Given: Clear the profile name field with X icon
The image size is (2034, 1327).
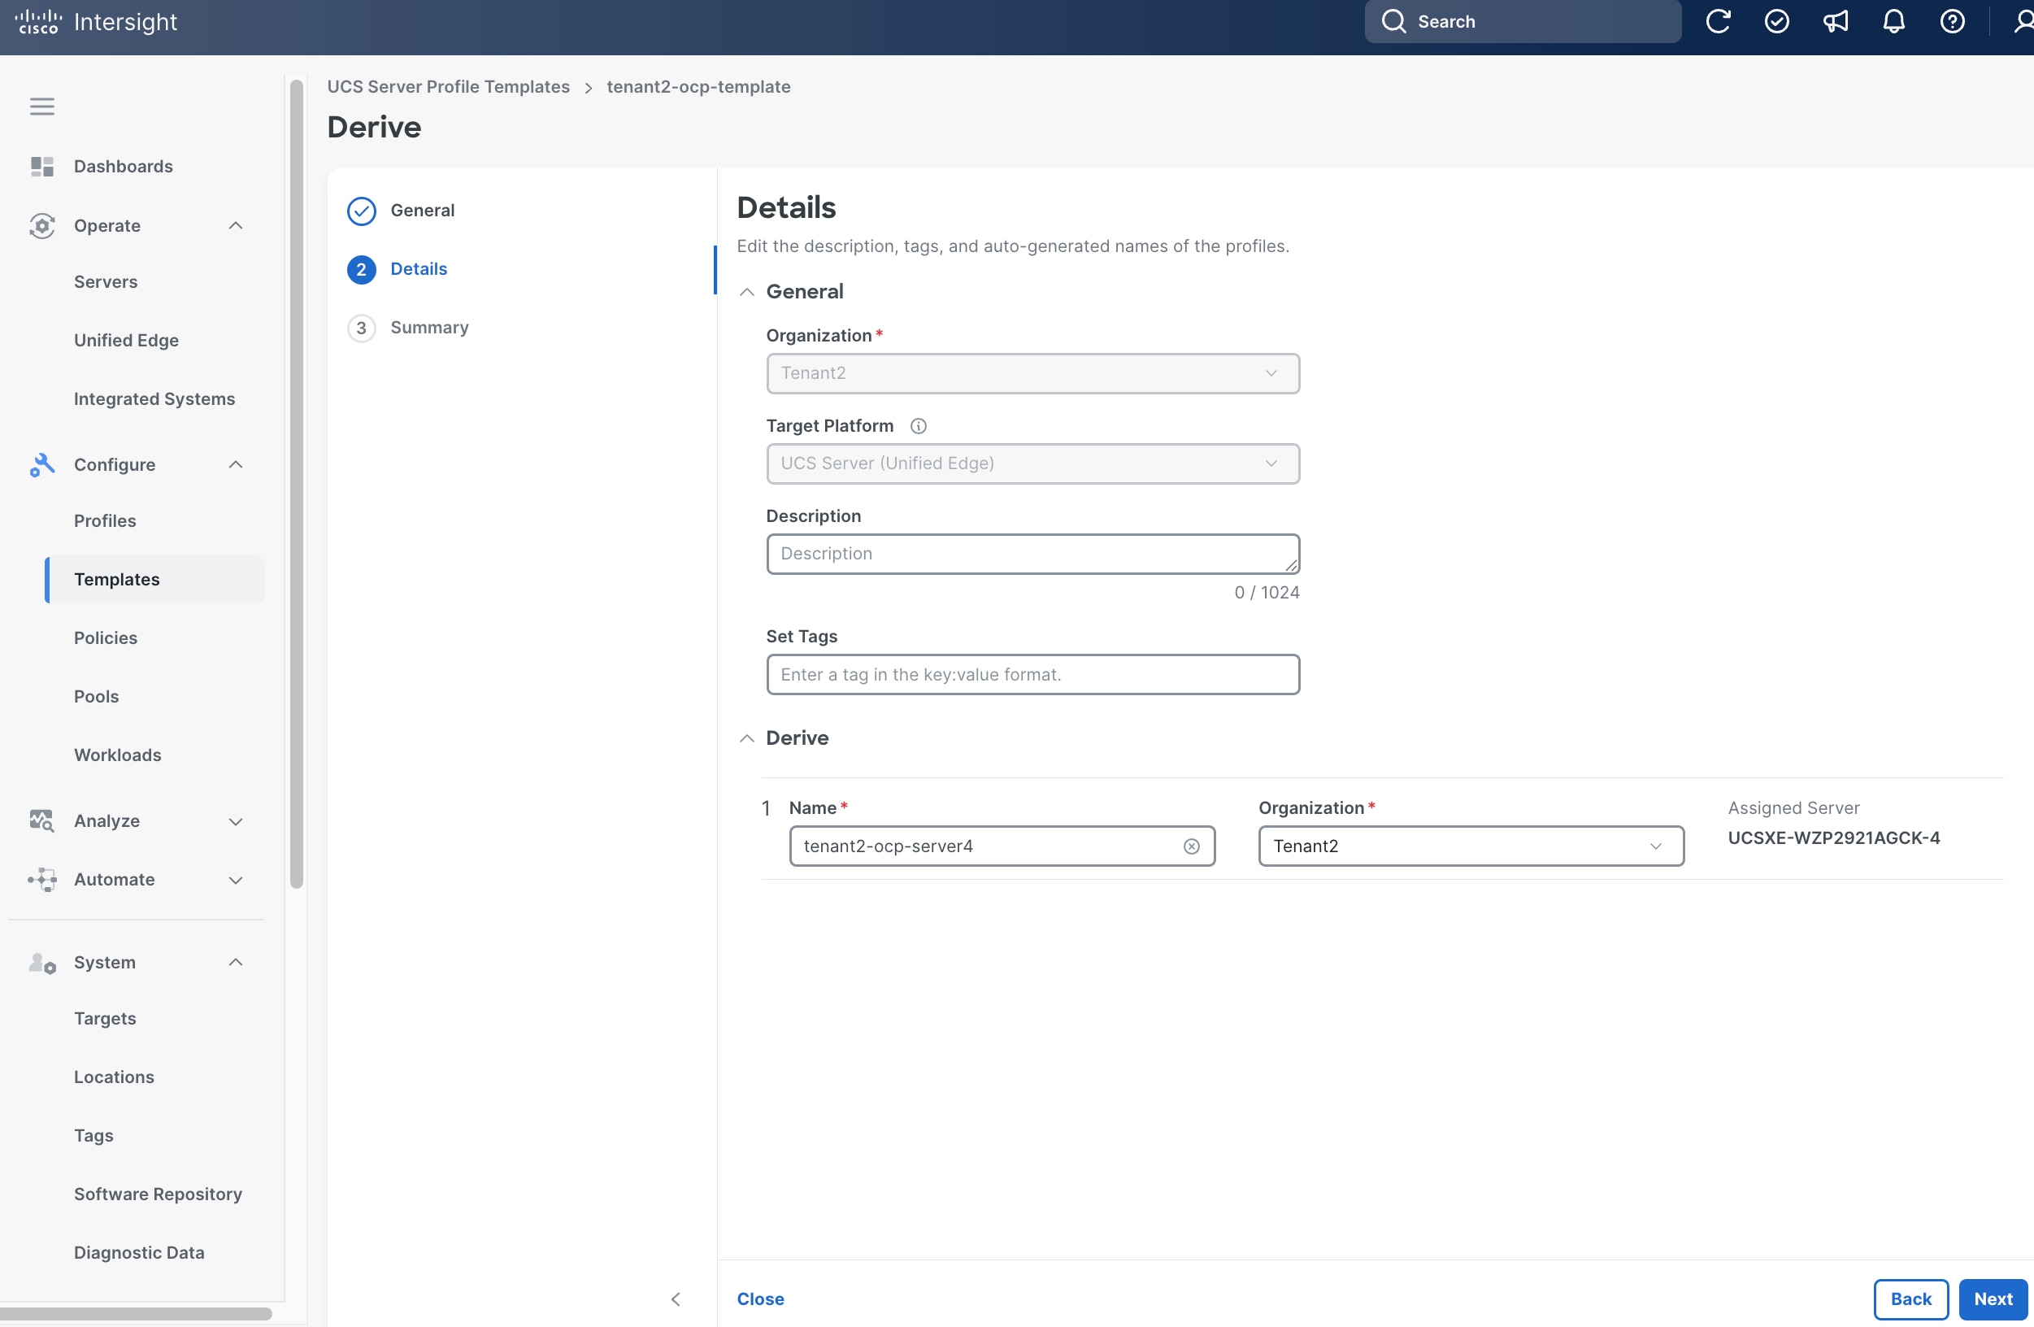Looking at the screenshot, I should pyautogui.click(x=1191, y=846).
